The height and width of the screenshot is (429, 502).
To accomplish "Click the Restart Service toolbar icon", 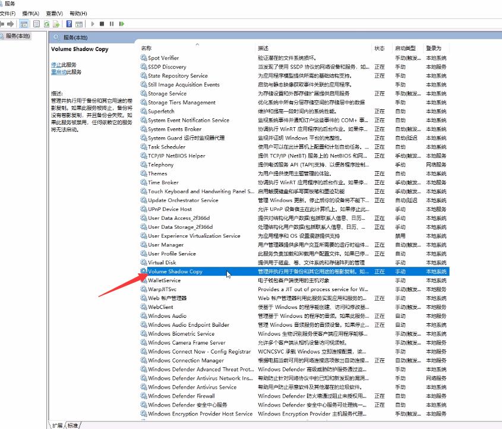I will click(122, 24).
